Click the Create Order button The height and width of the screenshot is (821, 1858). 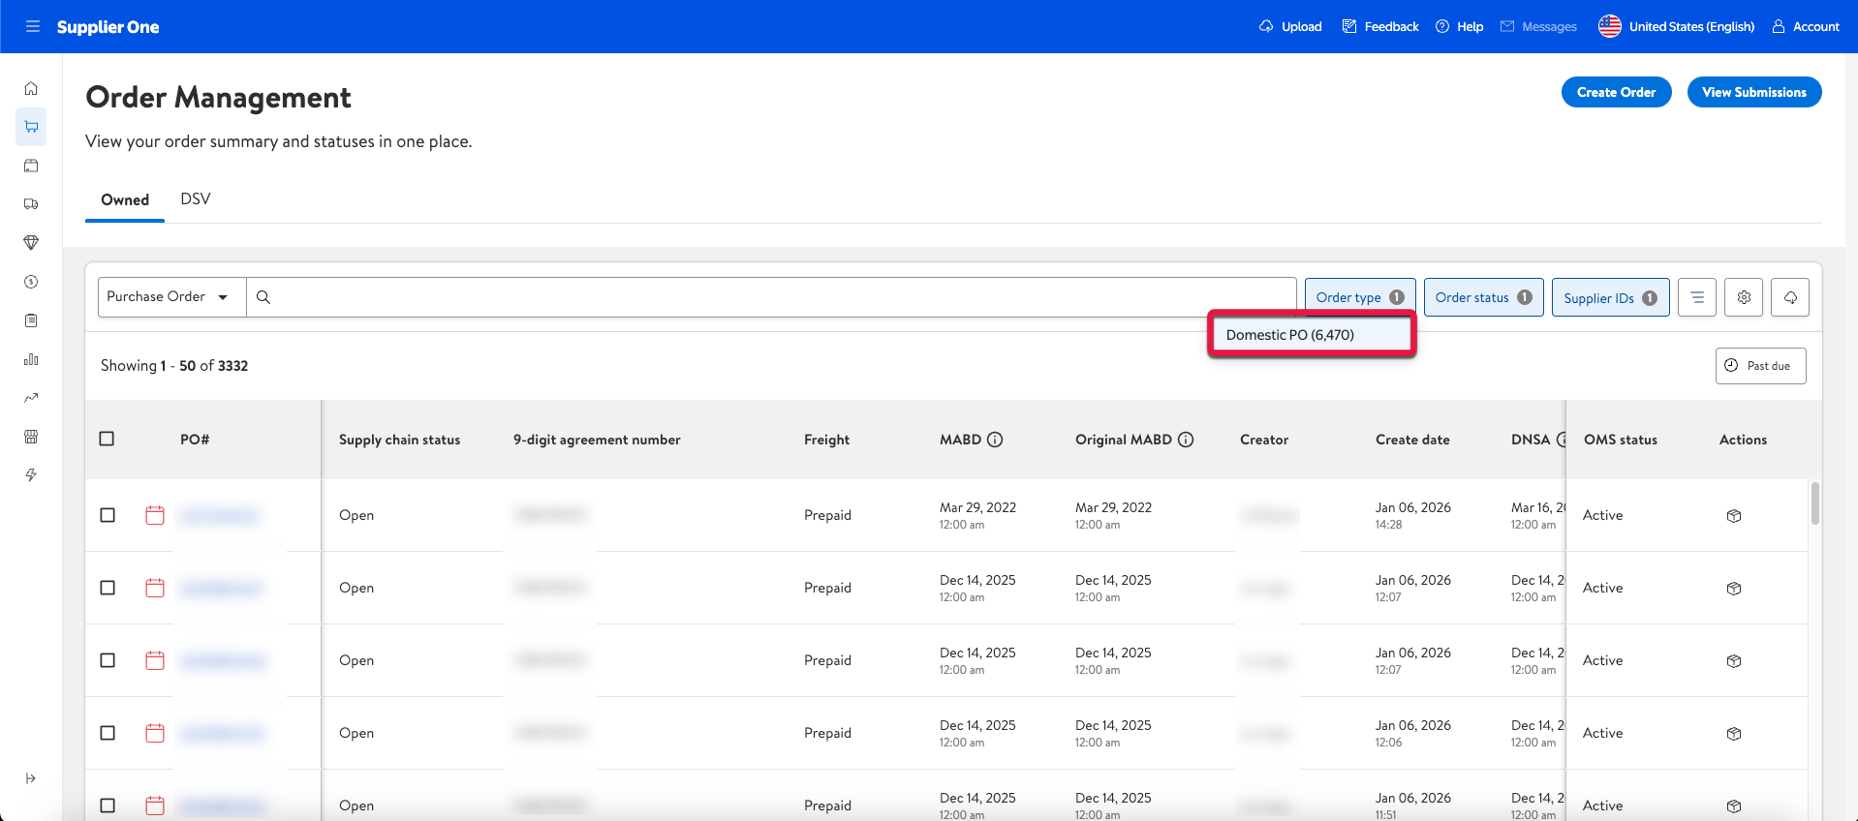tap(1616, 92)
